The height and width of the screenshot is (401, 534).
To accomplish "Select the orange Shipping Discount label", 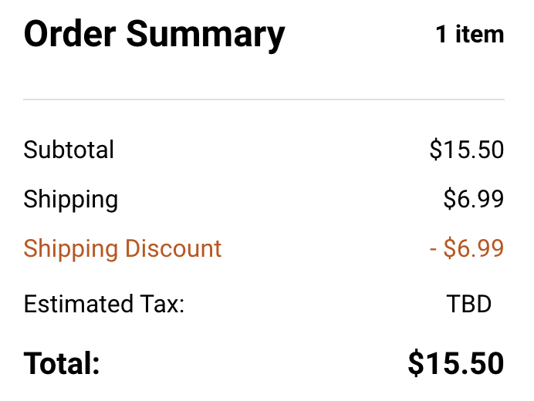I will 122,249.
